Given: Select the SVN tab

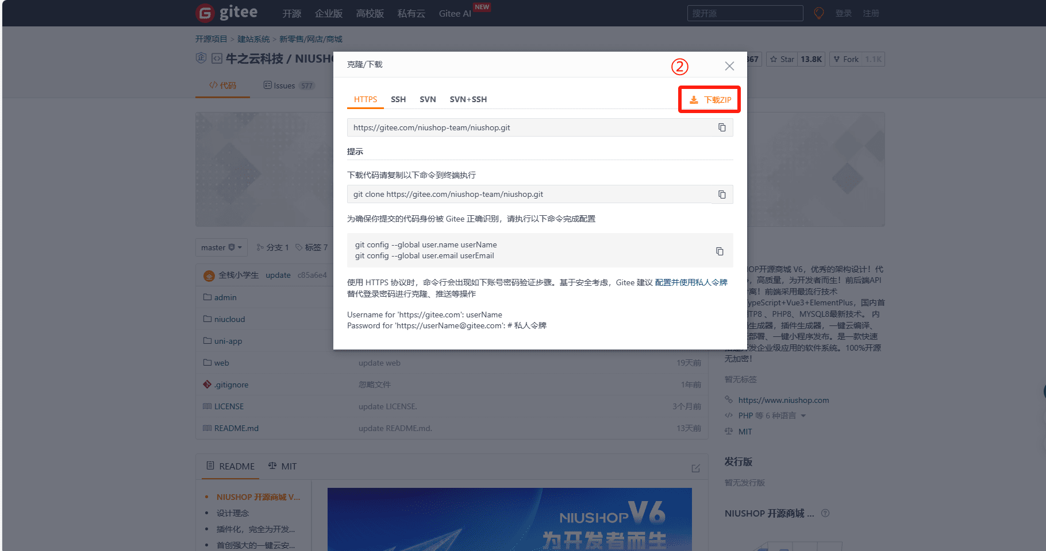Looking at the screenshot, I should pos(428,99).
